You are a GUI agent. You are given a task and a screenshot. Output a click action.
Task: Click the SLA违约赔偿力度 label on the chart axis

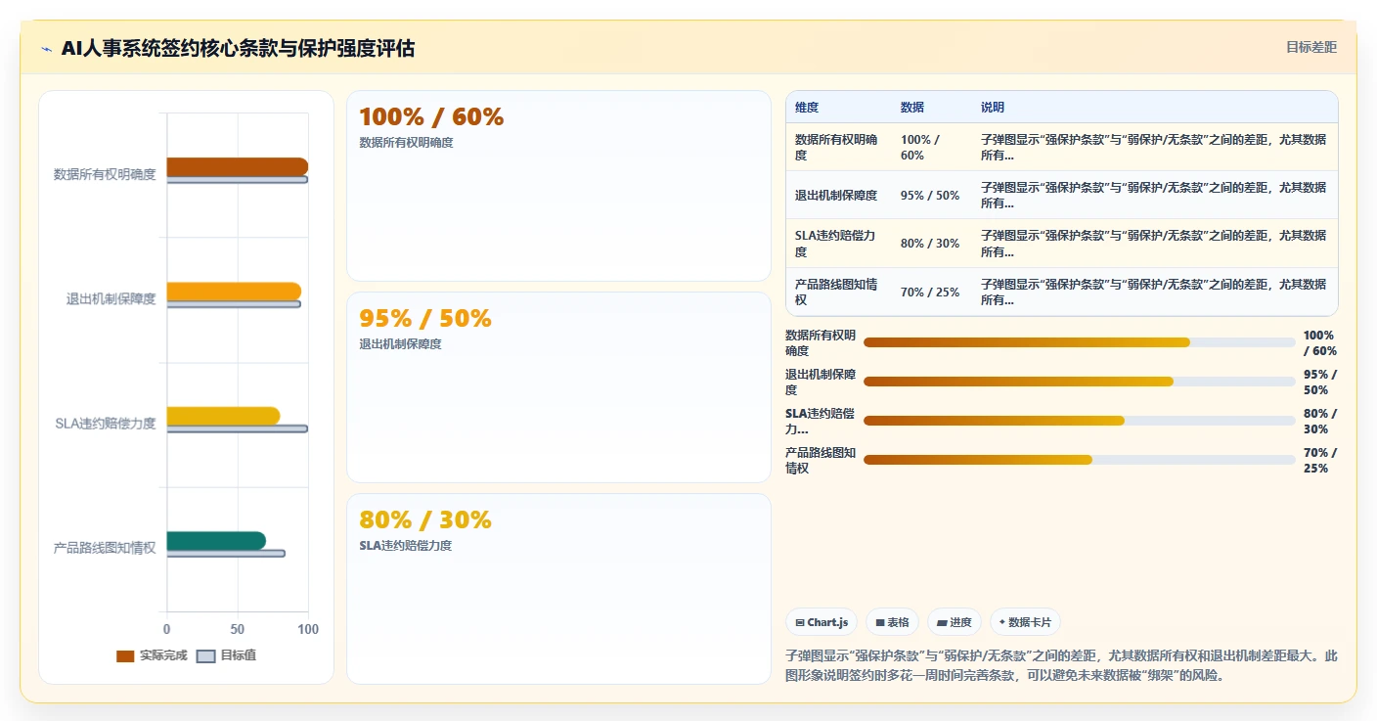point(106,424)
